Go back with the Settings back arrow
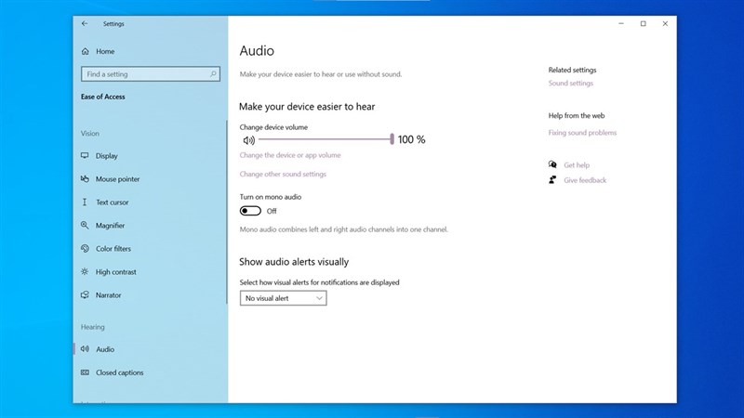Image resolution: width=744 pixels, height=418 pixels. point(85,23)
